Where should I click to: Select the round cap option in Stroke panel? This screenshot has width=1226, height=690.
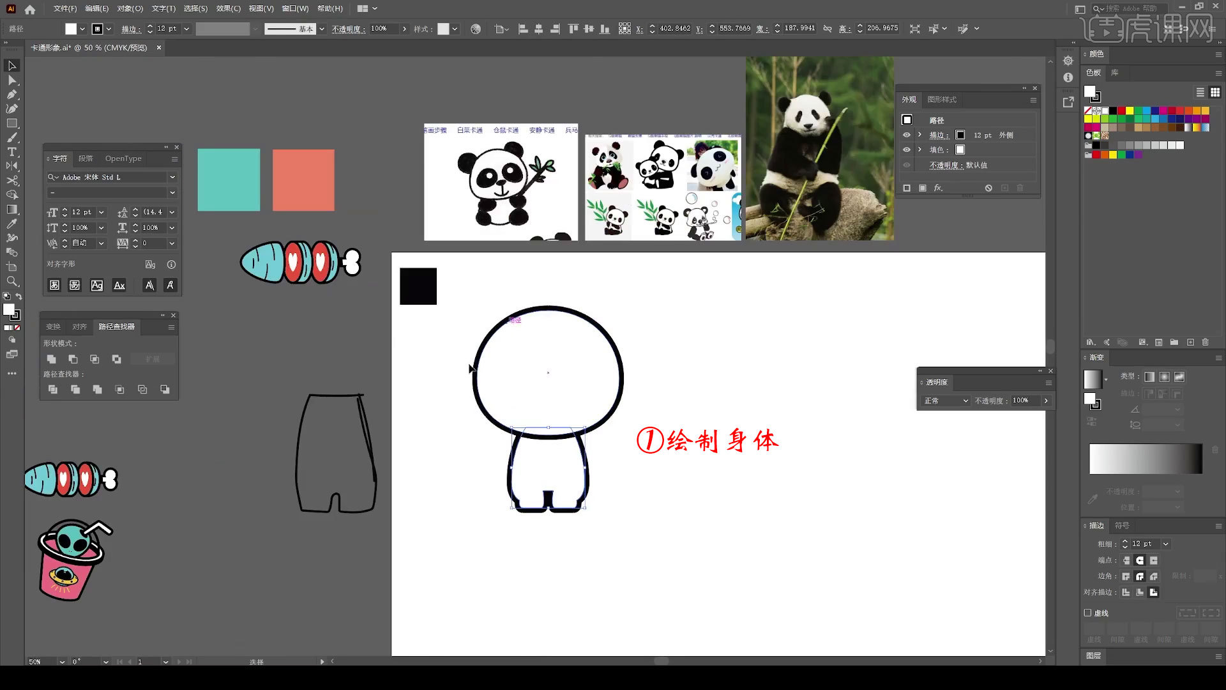[x=1140, y=560]
